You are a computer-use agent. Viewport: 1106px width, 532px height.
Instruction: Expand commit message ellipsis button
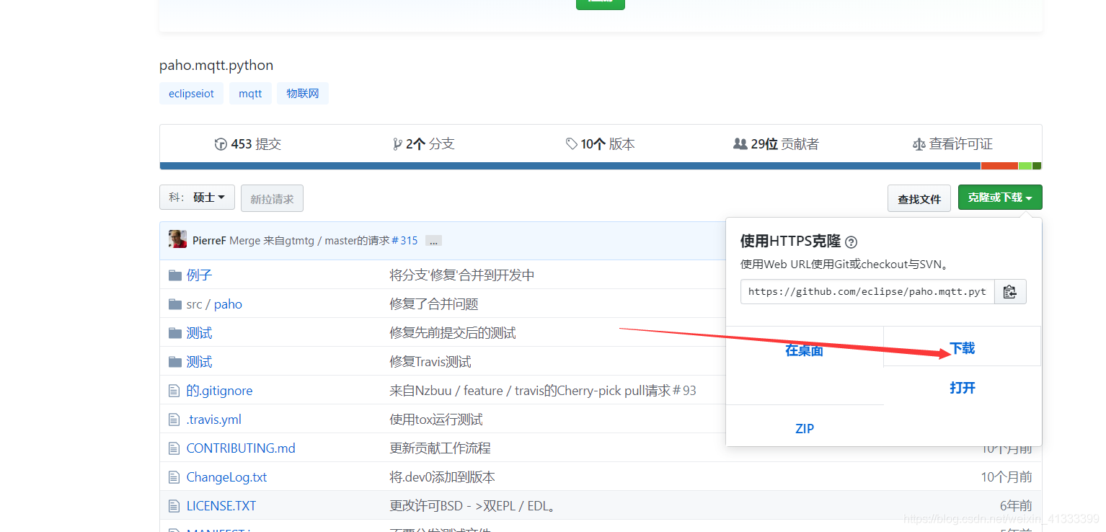[x=433, y=241]
